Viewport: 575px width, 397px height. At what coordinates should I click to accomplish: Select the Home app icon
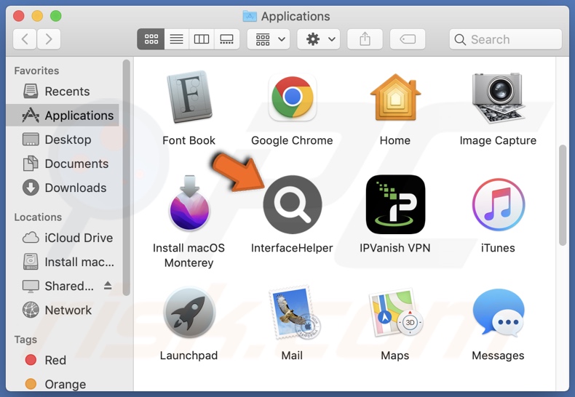(x=395, y=97)
